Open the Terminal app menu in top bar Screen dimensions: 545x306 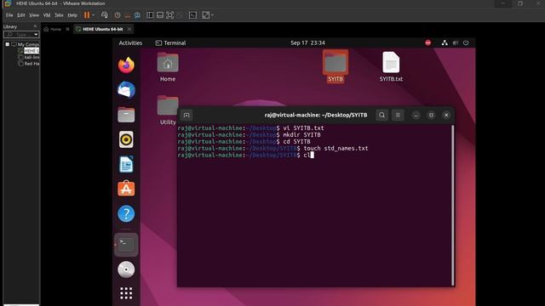tap(170, 43)
